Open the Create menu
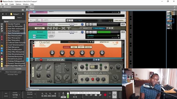Viewport: 177px width, 99px height. (12, 4)
